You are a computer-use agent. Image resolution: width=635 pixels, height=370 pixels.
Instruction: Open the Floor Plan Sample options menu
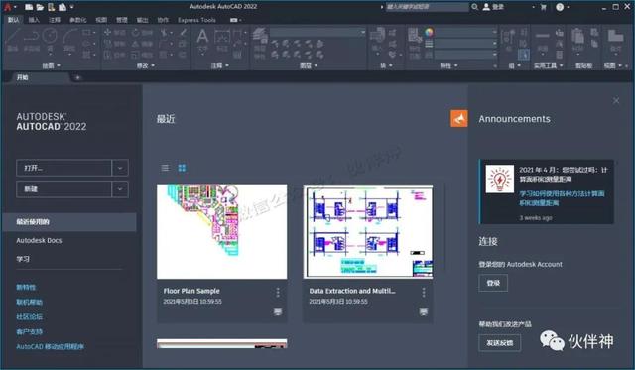278,292
